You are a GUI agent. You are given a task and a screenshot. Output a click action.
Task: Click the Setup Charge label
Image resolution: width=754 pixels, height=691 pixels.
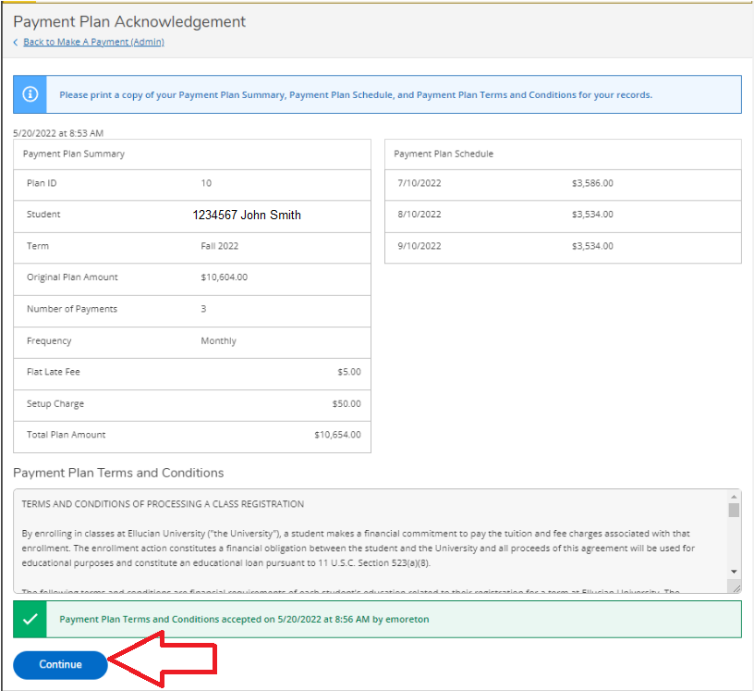click(55, 403)
